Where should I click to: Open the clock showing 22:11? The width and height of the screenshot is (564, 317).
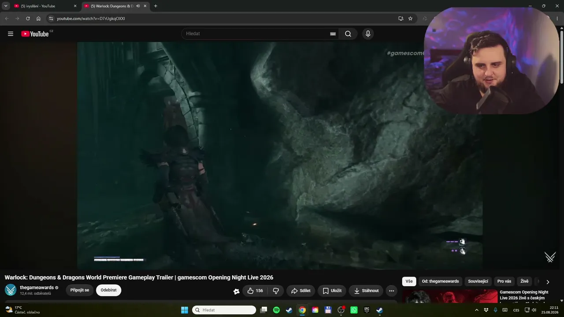tap(550, 310)
